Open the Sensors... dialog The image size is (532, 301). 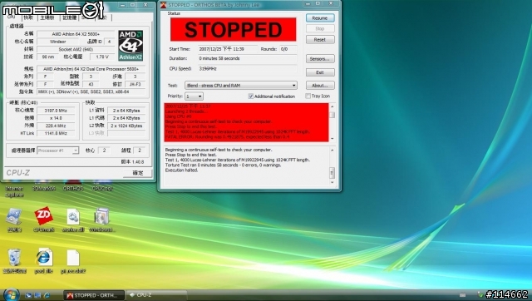click(320, 59)
